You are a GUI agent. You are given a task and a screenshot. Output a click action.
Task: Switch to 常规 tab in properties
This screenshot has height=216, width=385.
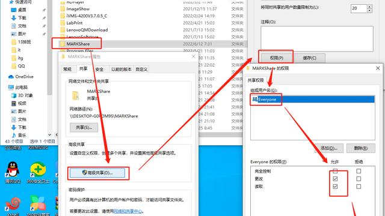[x=67, y=70]
